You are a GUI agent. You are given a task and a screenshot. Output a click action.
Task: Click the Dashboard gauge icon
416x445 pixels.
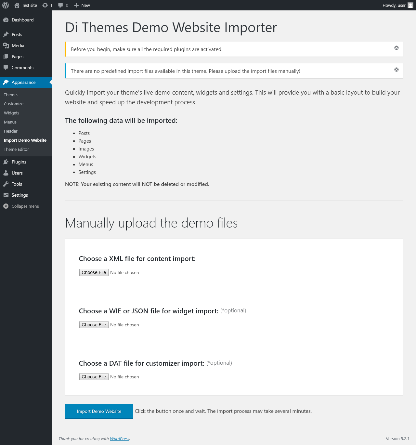point(6,20)
